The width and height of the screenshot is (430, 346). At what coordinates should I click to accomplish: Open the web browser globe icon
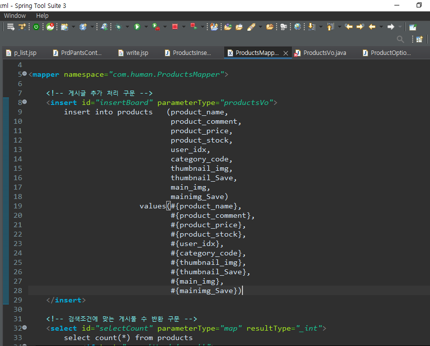[297, 27]
